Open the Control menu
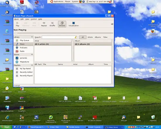 (34, 19)
